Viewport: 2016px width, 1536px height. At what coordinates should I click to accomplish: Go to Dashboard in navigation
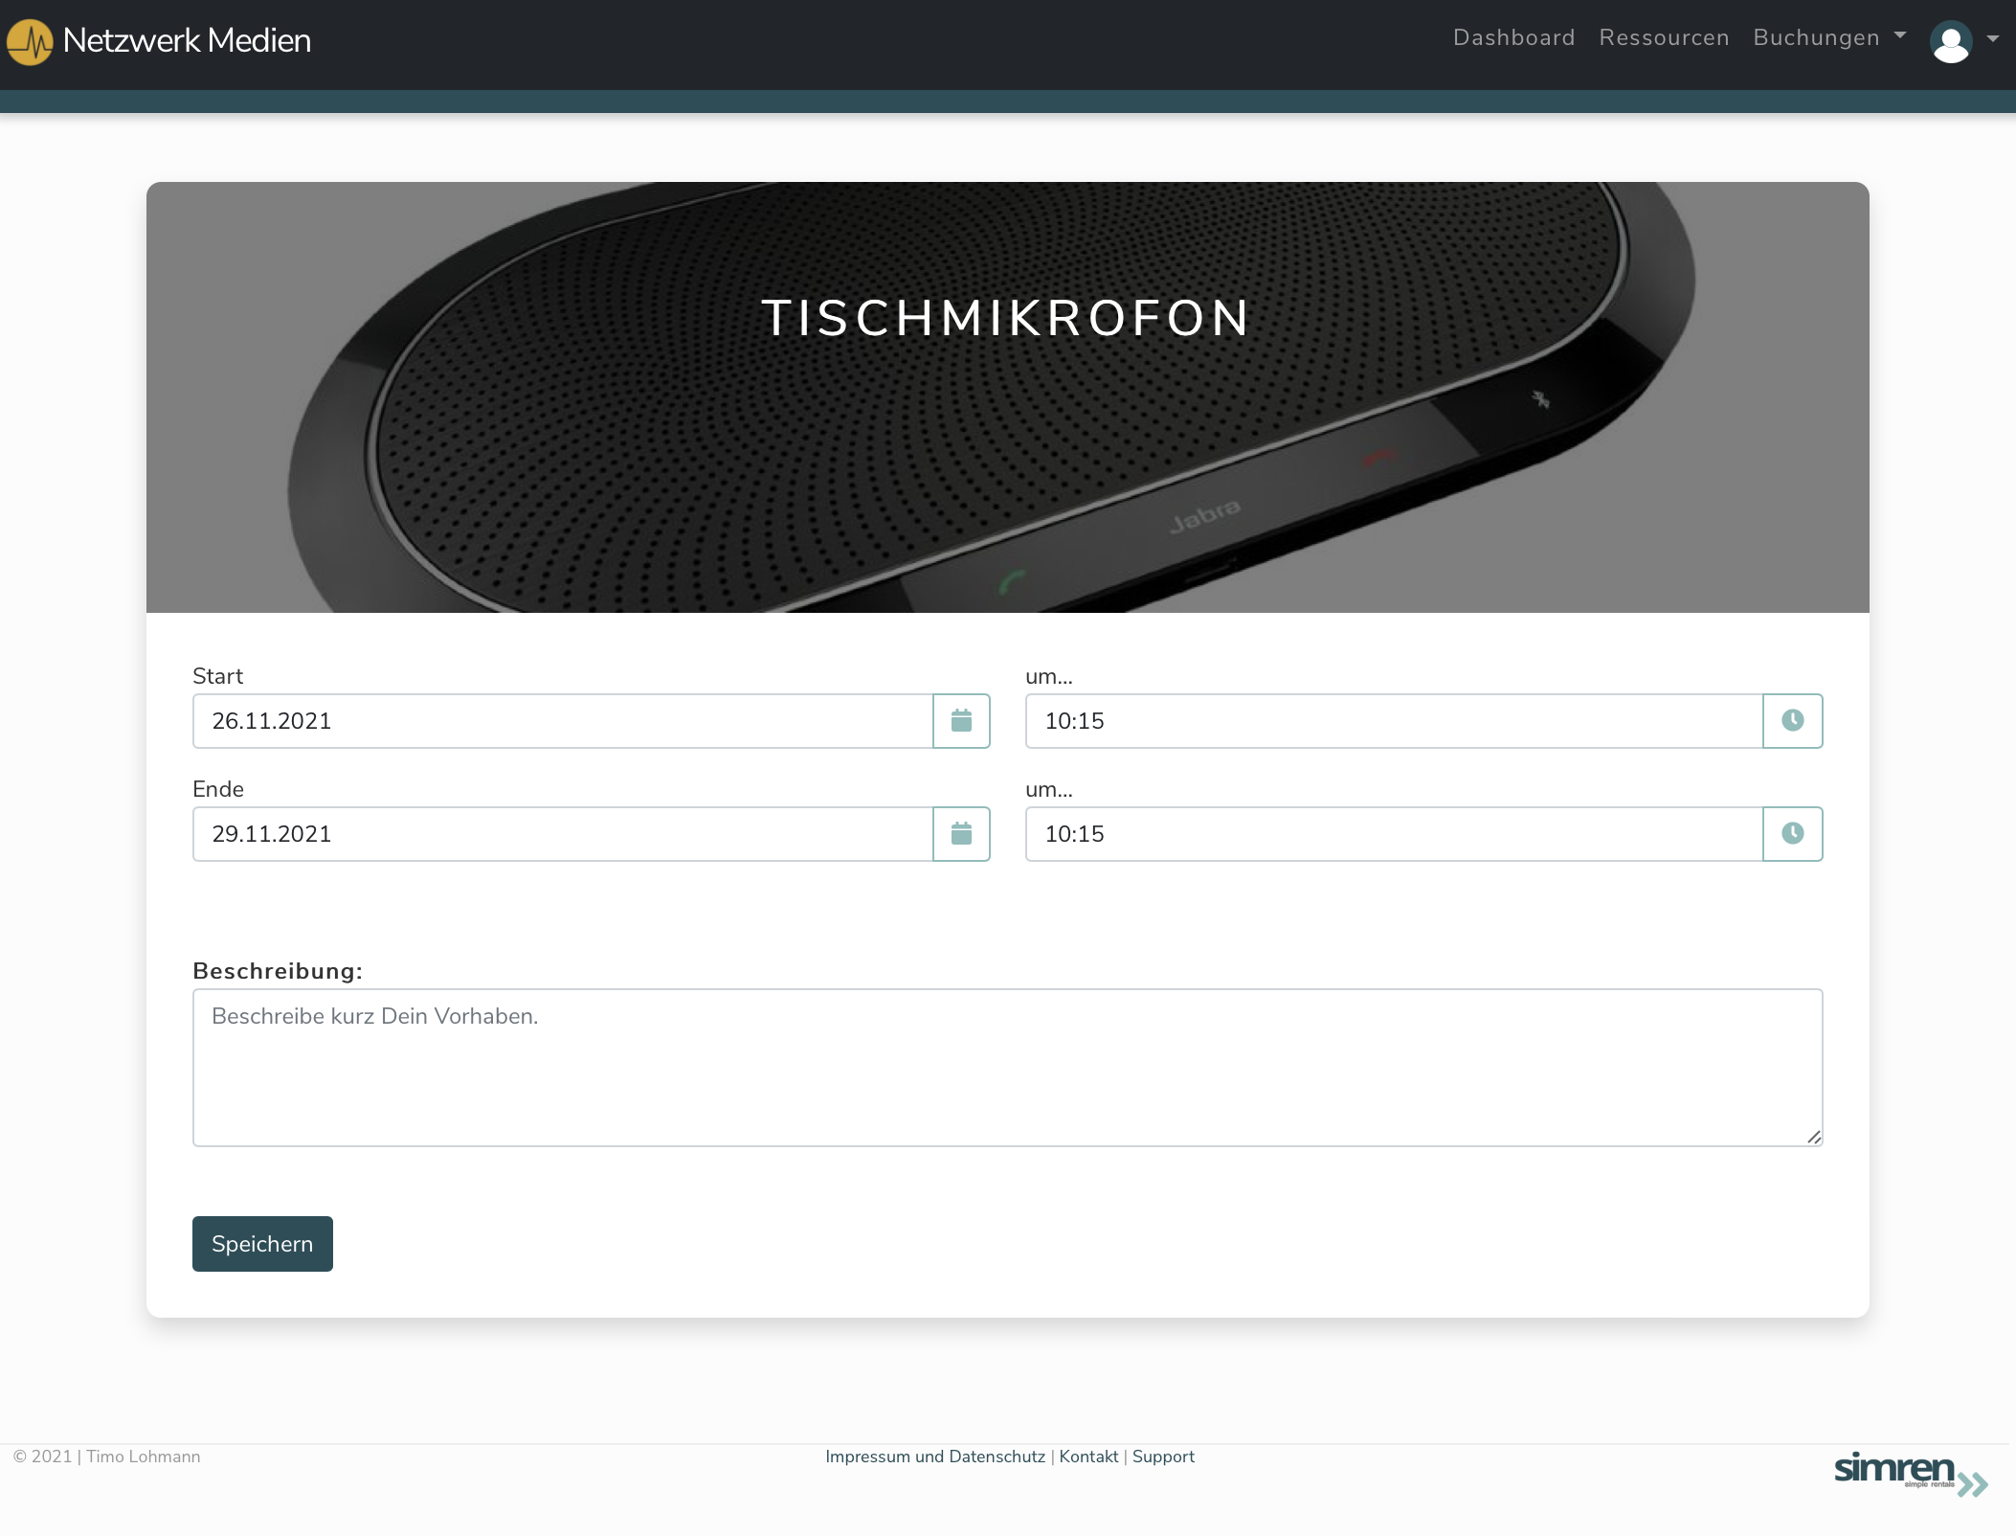[1513, 37]
